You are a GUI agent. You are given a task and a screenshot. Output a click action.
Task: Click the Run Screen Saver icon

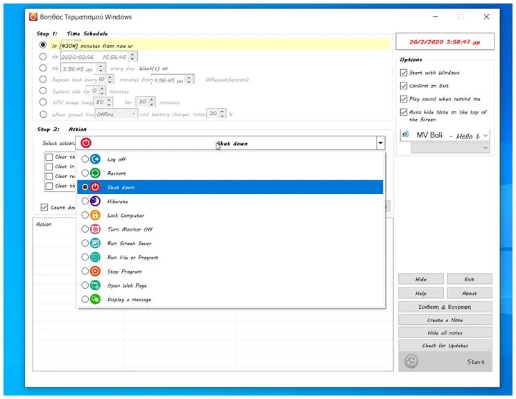[x=95, y=243]
